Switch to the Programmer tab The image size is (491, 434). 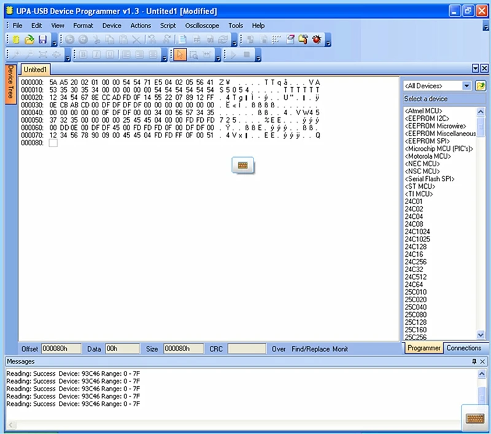[x=424, y=348]
